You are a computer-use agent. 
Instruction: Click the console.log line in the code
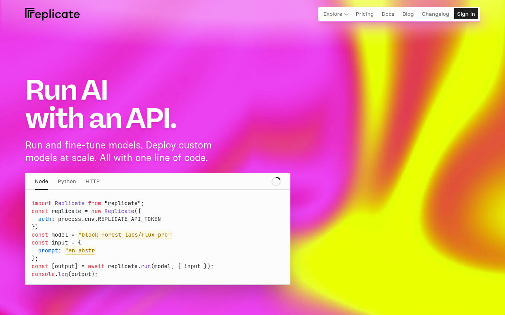coord(64,274)
